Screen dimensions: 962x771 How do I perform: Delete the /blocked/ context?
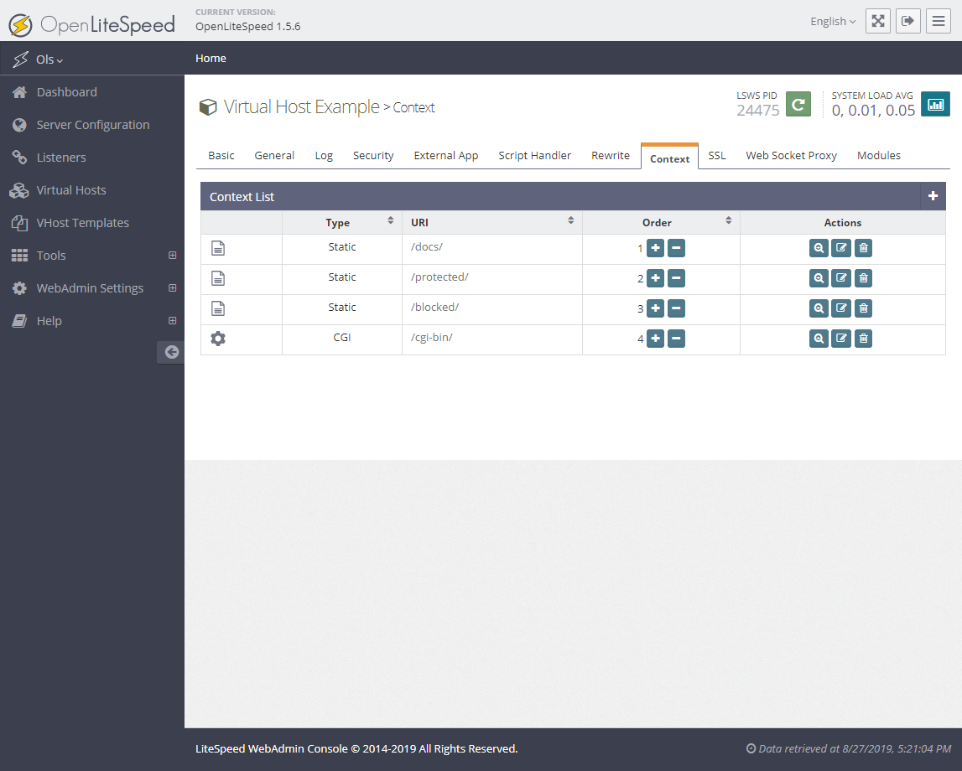(863, 308)
